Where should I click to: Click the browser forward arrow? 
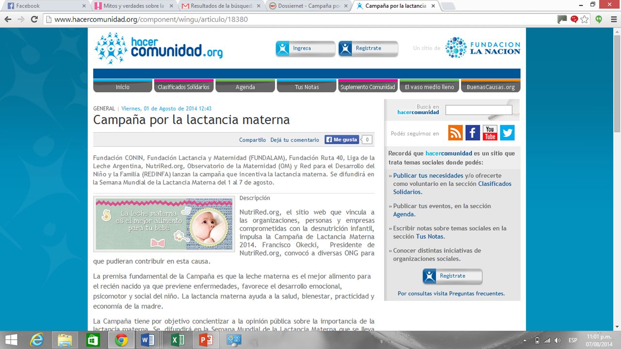pyautogui.click(x=21, y=19)
